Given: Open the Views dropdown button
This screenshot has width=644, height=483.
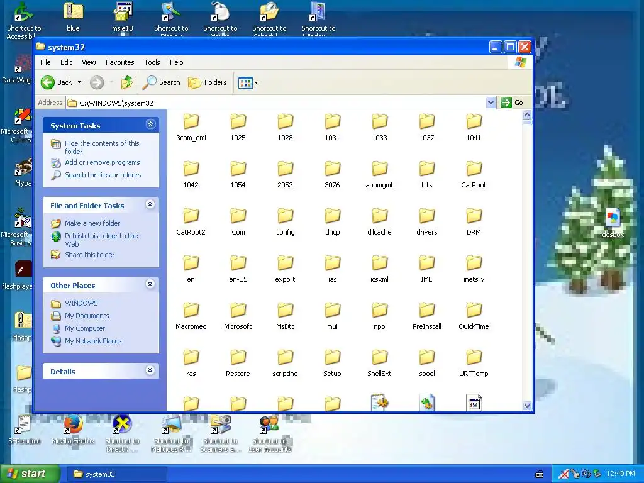Looking at the screenshot, I should click(248, 82).
